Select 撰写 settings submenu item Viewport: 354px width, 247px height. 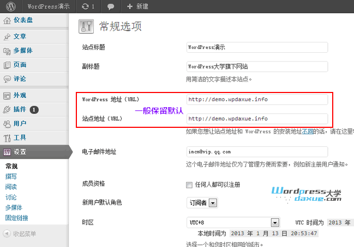tap(11, 176)
